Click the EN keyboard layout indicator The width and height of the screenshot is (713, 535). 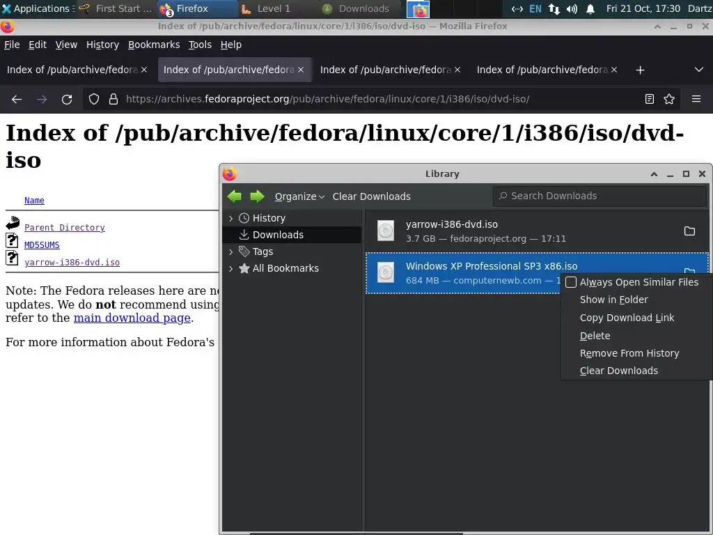(535, 8)
